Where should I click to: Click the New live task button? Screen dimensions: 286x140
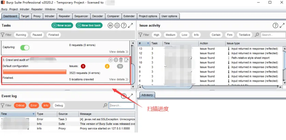coord(89,25)
